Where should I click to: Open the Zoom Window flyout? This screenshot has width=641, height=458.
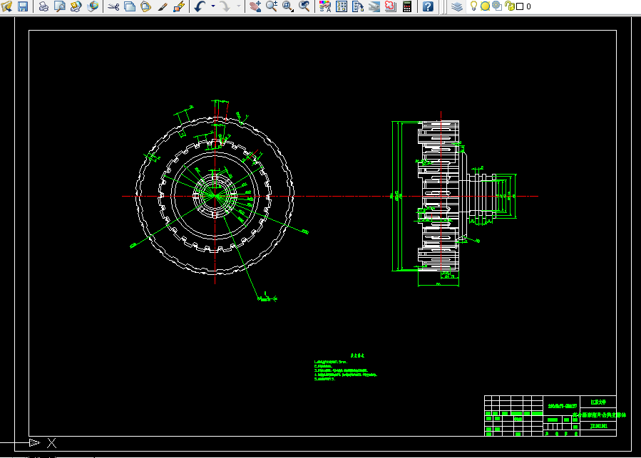(x=288, y=6)
